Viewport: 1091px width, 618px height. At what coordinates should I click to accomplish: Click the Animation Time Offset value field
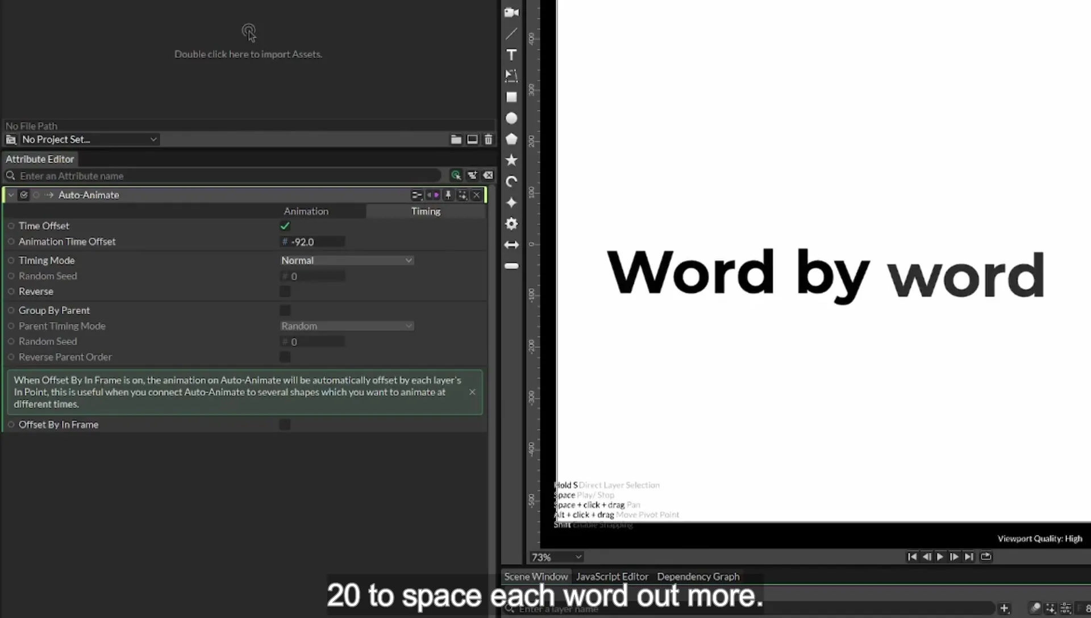(x=313, y=242)
